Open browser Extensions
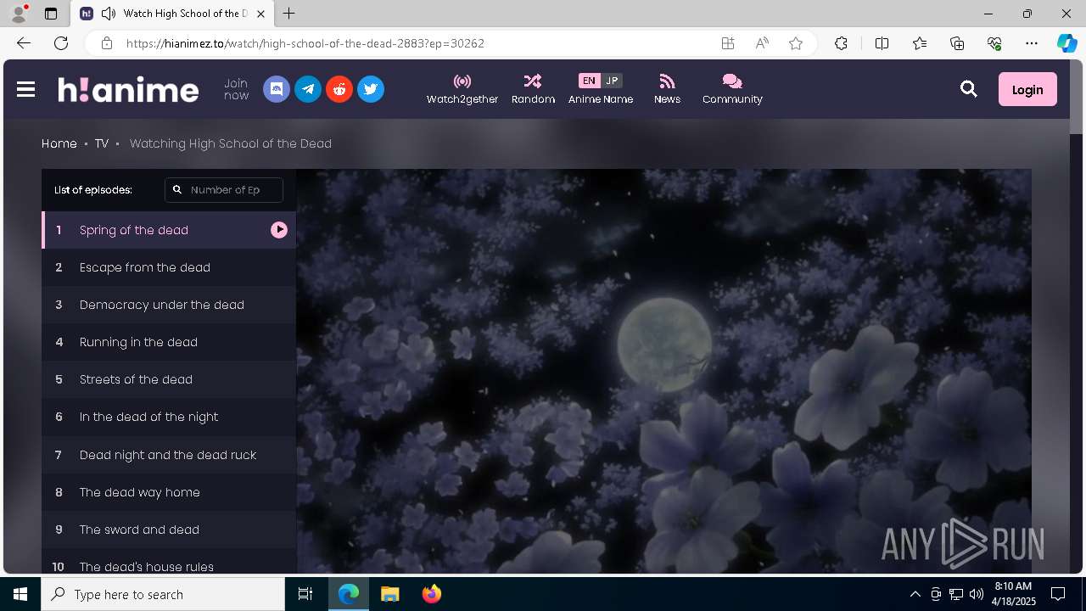Viewport: 1086px width, 611px height. pos(841,43)
